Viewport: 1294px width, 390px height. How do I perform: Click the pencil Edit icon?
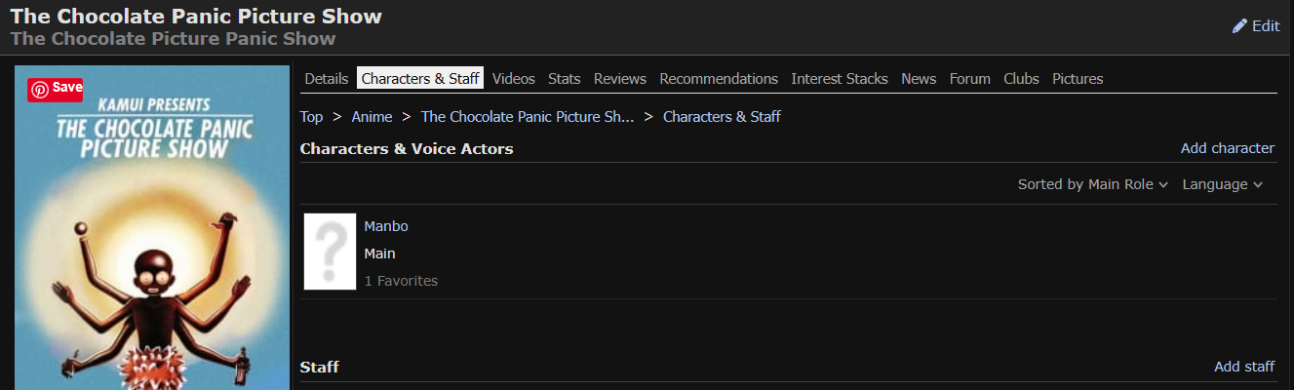click(1240, 26)
